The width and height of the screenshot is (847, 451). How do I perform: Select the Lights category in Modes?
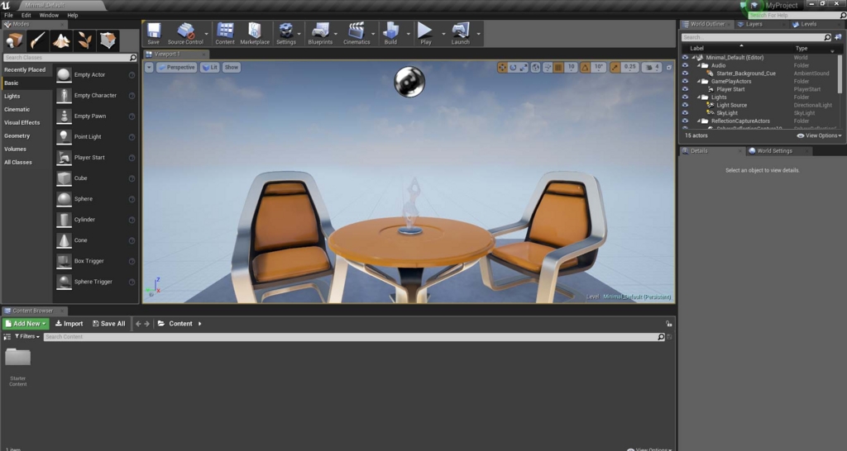click(x=12, y=96)
